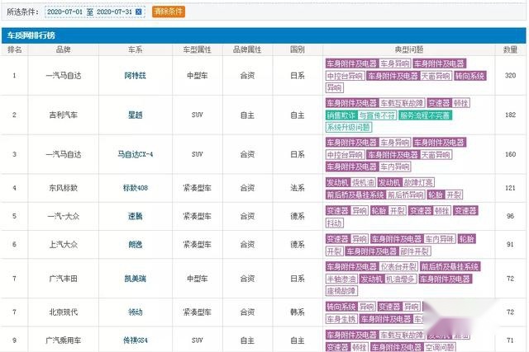Click the 品牌 column header
529x352 pixels.
63,49
